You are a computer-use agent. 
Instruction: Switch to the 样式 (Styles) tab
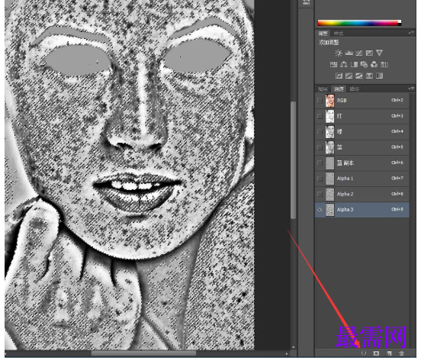click(339, 34)
